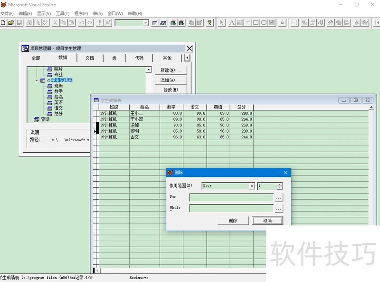Click the Undo arrow icon
The height and width of the screenshot is (282, 380).
point(82,23)
